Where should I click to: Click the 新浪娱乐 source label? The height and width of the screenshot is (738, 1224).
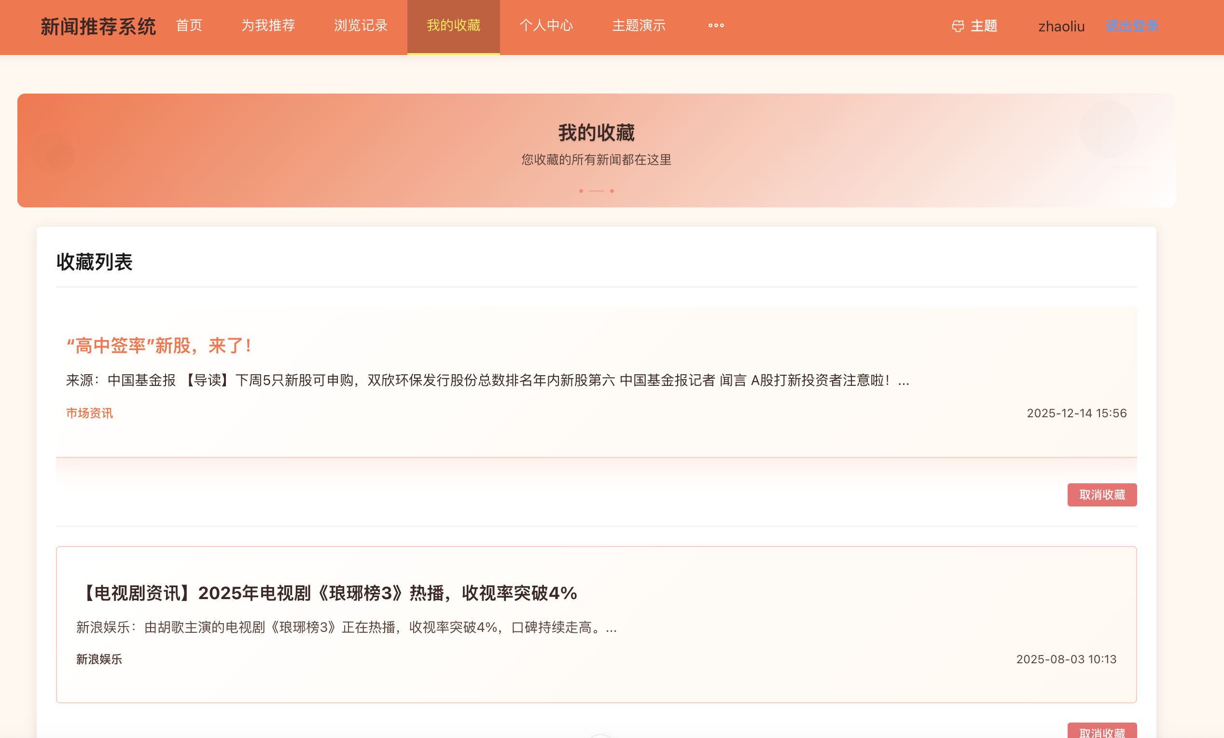coord(99,658)
